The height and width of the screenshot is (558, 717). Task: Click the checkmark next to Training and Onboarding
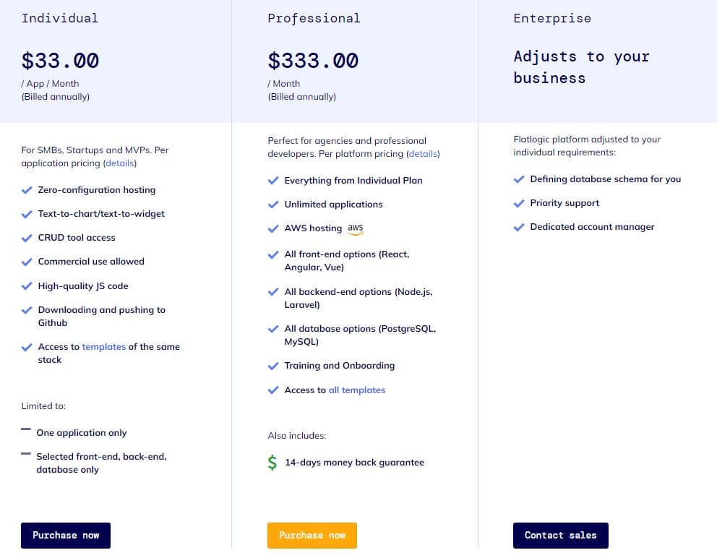pyautogui.click(x=273, y=366)
